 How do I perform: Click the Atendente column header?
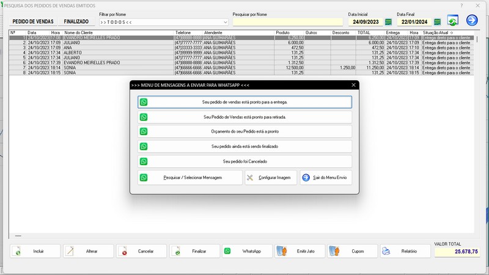[213, 32]
